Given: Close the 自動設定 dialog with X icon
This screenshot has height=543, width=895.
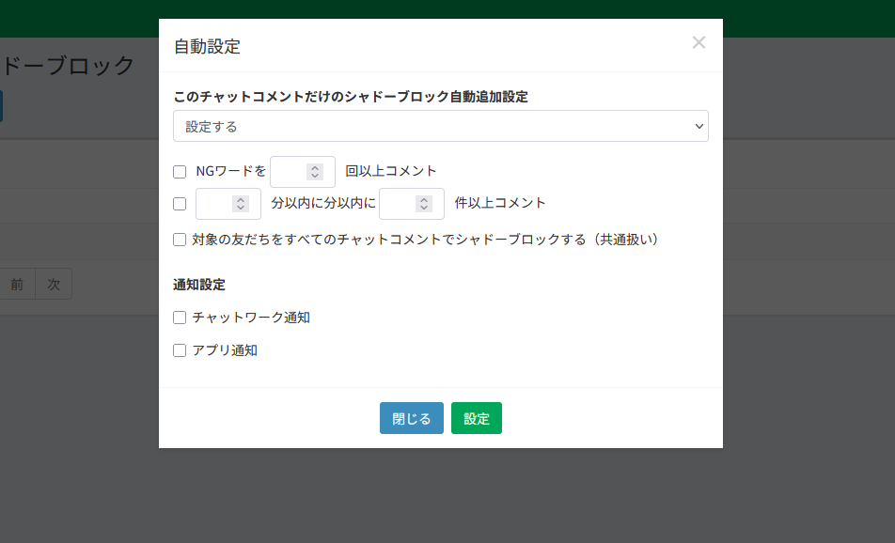Looking at the screenshot, I should point(699,43).
